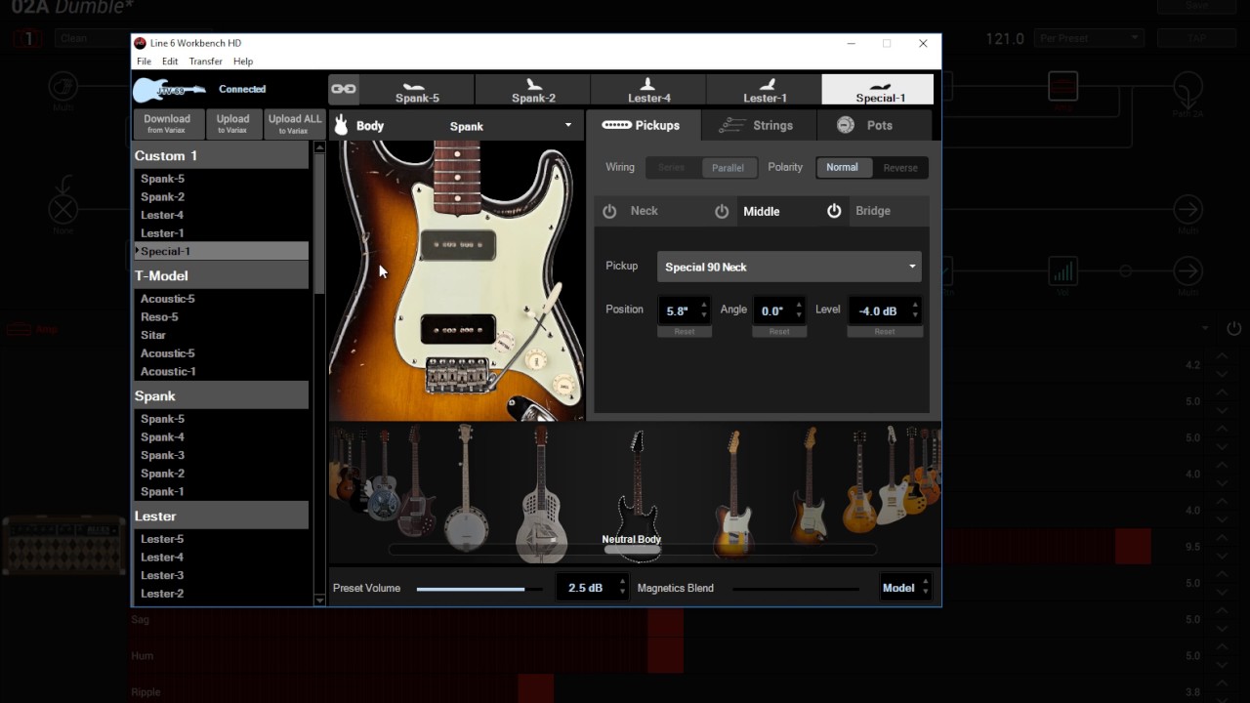Click the Body guitar silhouette icon

(342, 125)
